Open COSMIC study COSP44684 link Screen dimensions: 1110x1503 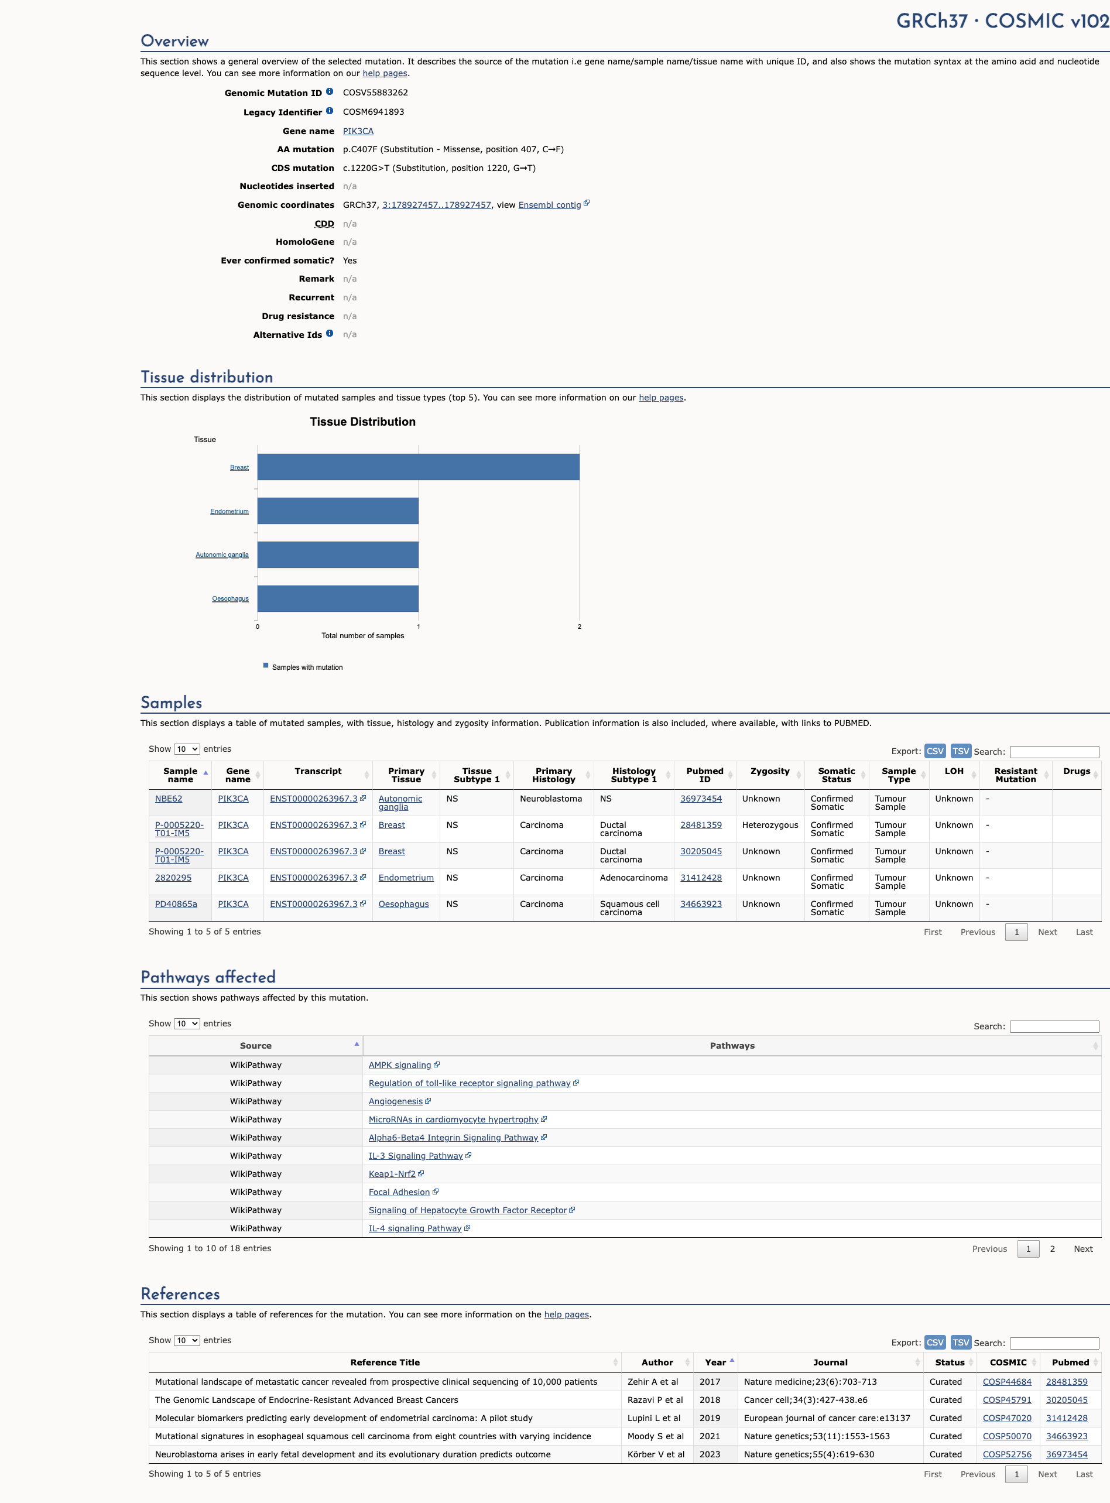click(x=1006, y=1381)
